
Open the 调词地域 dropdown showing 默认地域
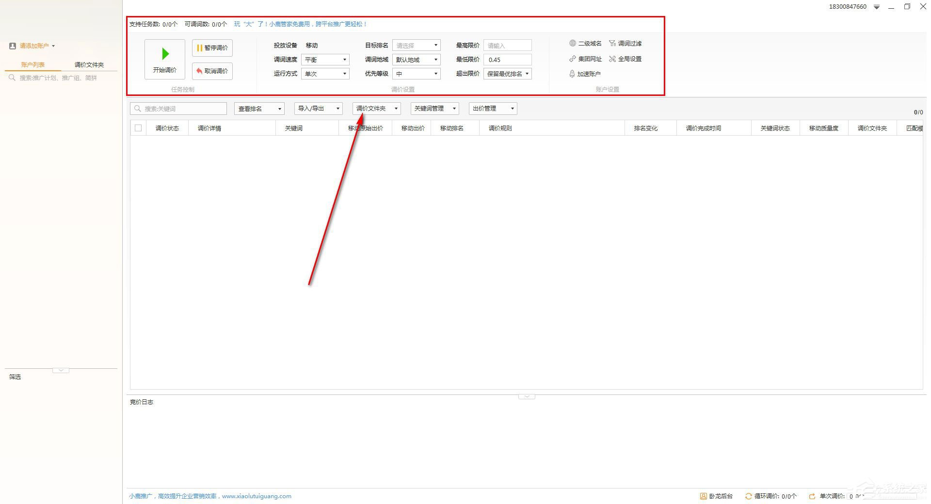[x=416, y=60]
